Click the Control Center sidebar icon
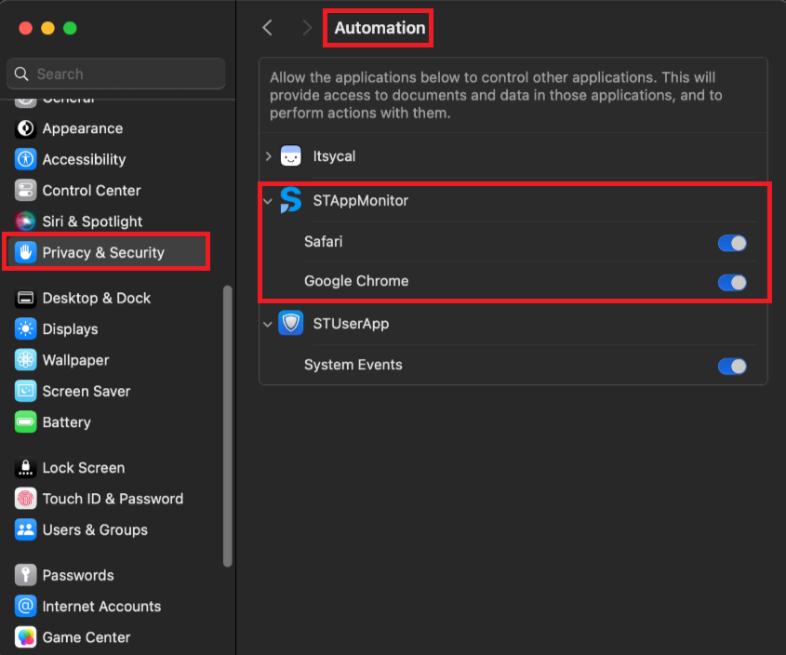Viewport: 786px width, 655px height. coord(25,191)
